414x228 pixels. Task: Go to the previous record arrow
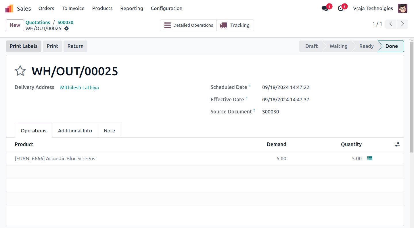pyautogui.click(x=391, y=24)
